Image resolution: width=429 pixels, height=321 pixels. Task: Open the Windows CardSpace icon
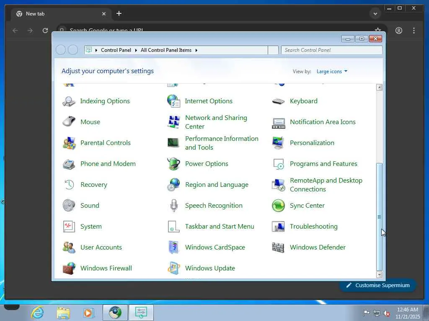[174, 247]
